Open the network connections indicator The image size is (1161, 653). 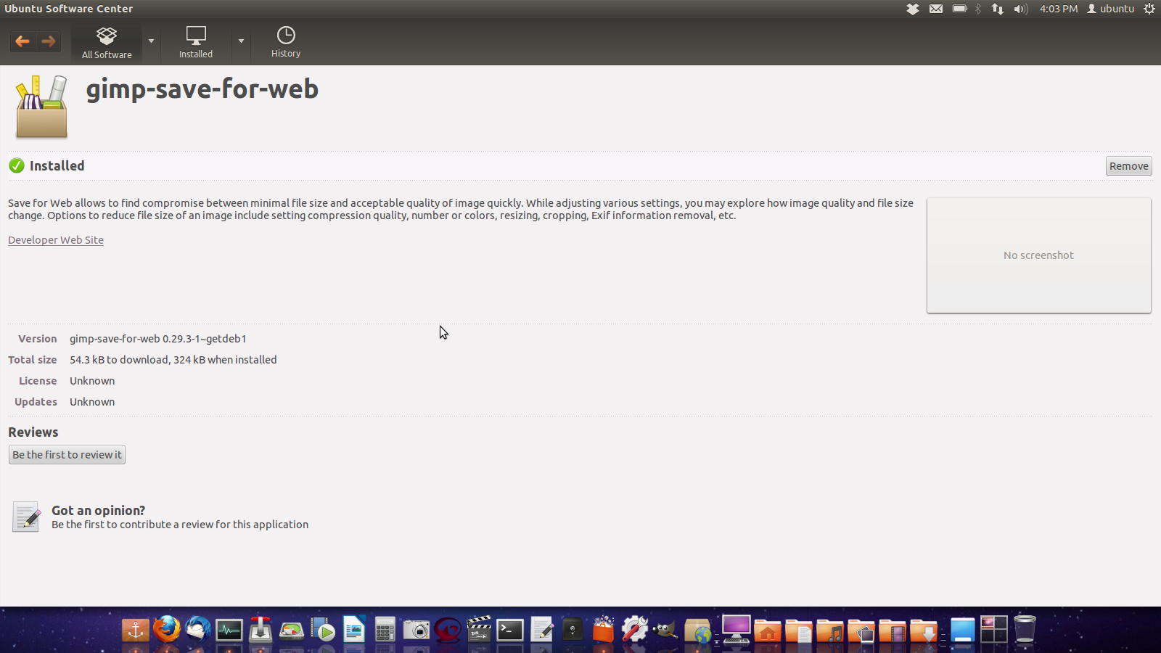tap(998, 9)
